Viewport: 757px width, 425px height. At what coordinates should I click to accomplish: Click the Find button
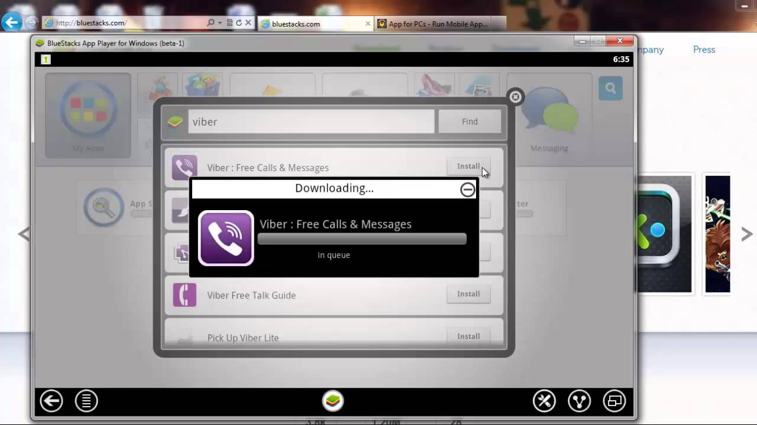click(x=470, y=122)
